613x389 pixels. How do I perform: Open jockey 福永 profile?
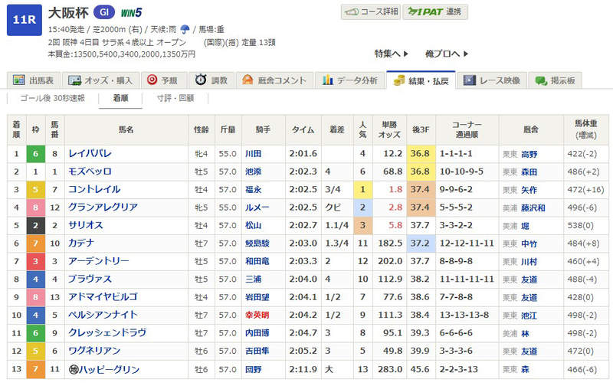click(x=253, y=190)
